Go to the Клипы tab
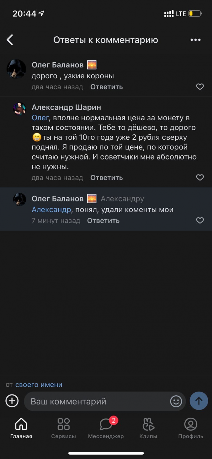Viewport: 212px width, 459px height. [x=148, y=428]
